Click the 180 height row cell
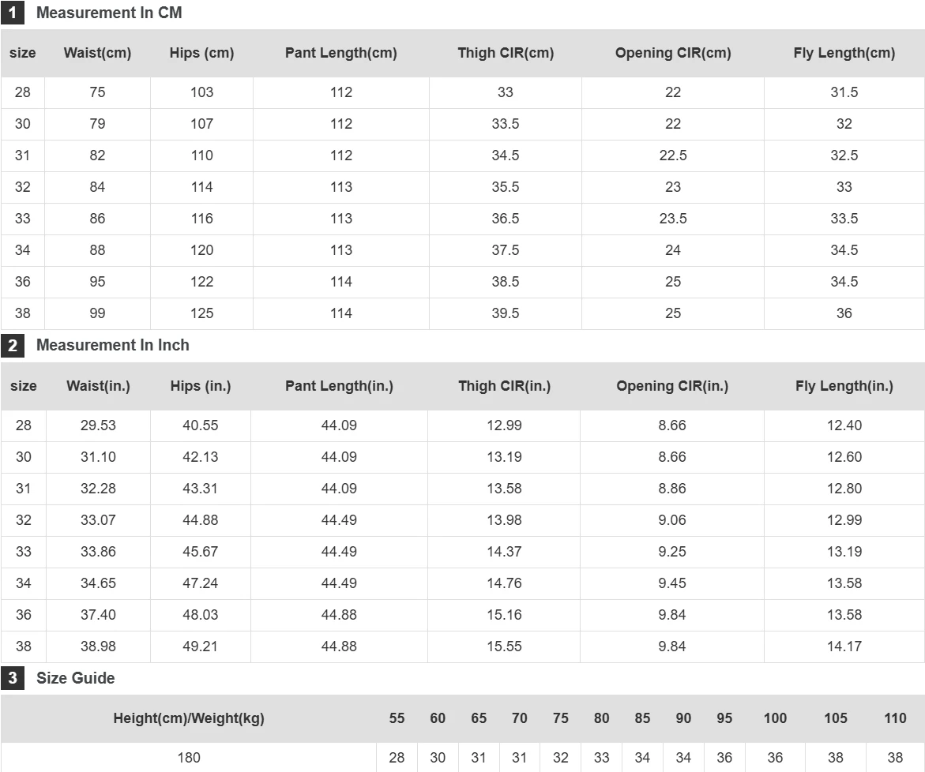The image size is (925, 772). click(189, 757)
